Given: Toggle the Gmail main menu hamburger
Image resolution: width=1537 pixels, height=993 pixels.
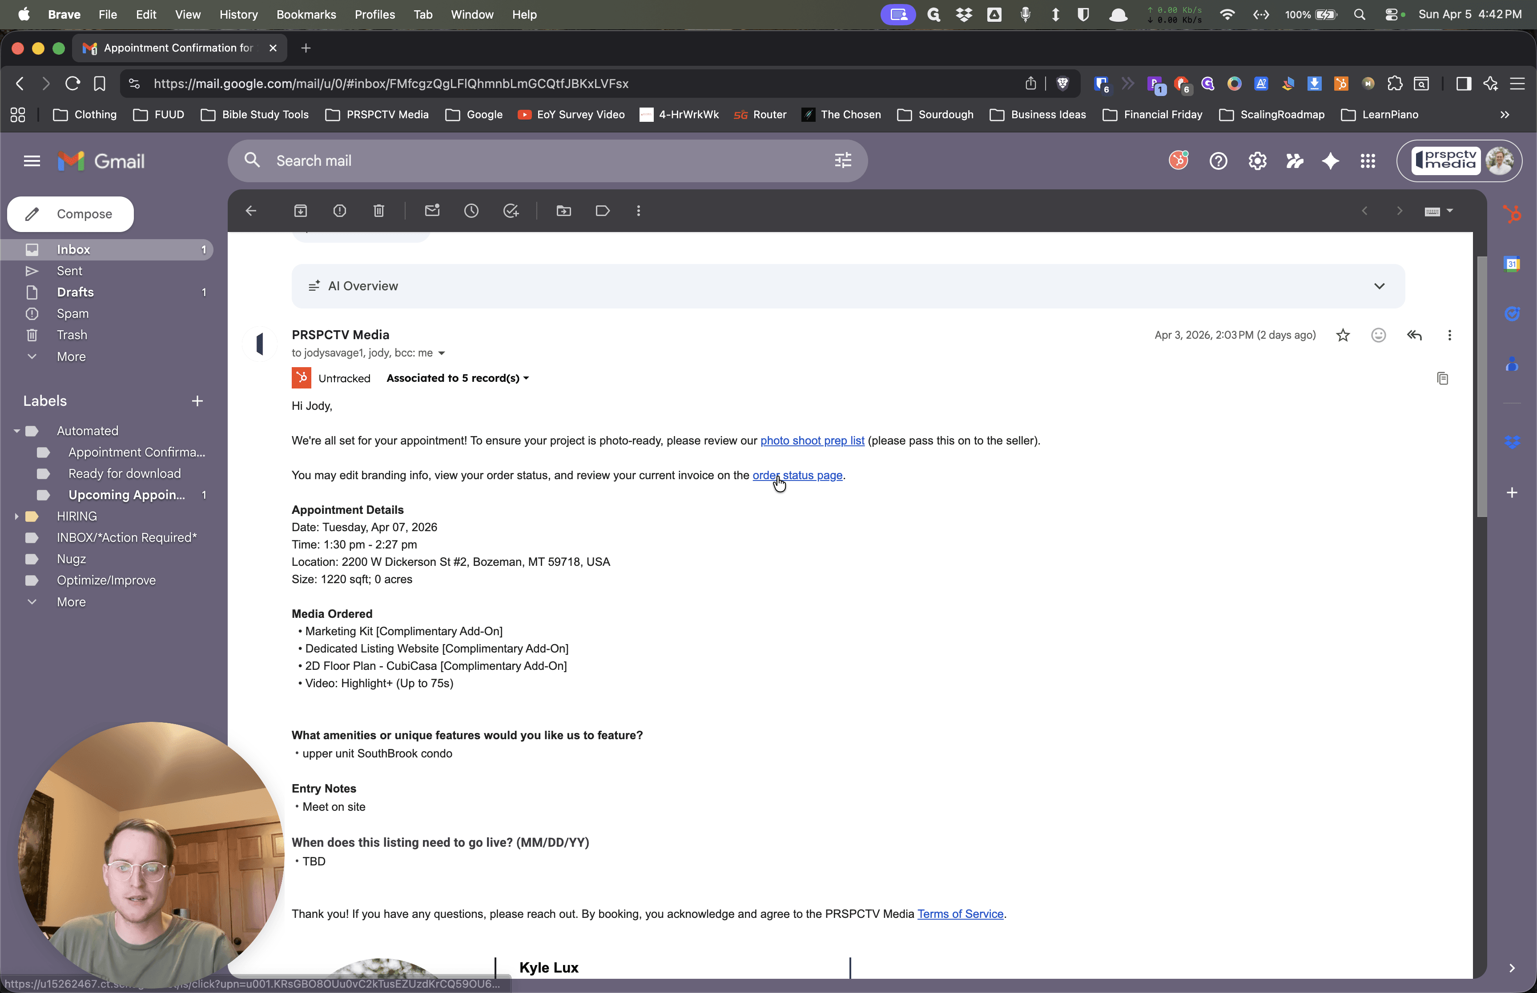Looking at the screenshot, I should (x=32, y=161).
